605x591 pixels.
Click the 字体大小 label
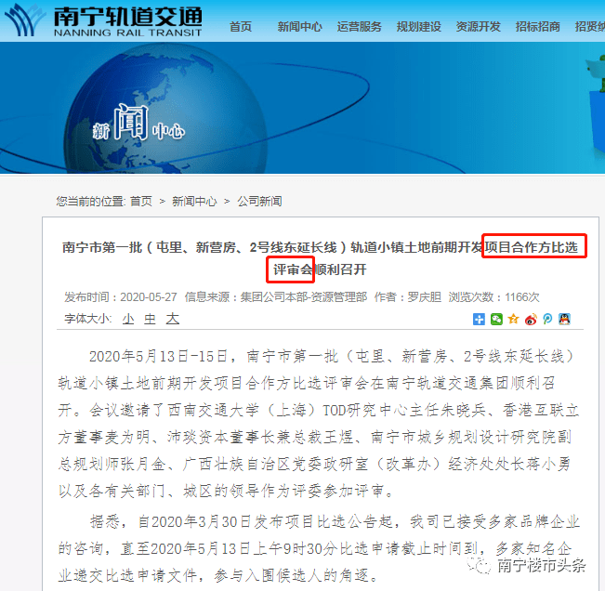88,319
